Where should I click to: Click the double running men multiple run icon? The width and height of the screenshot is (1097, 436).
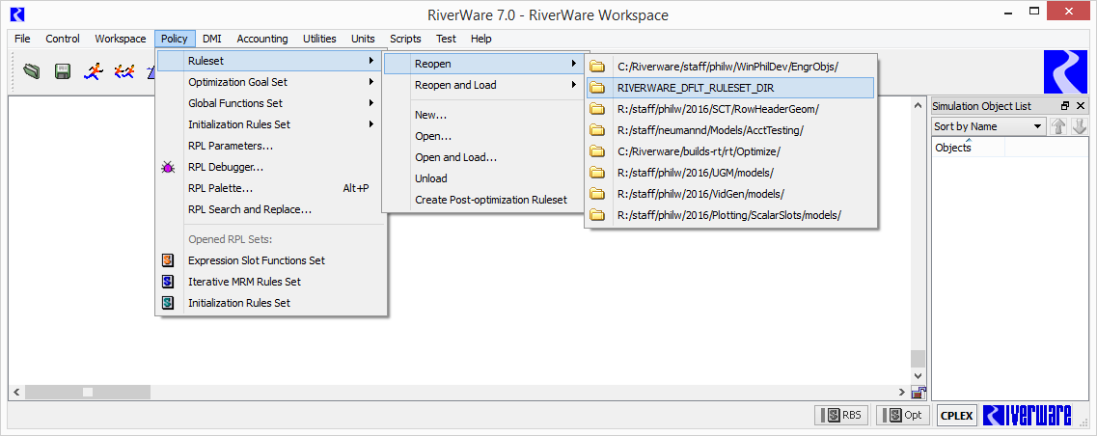coord(123,70)
